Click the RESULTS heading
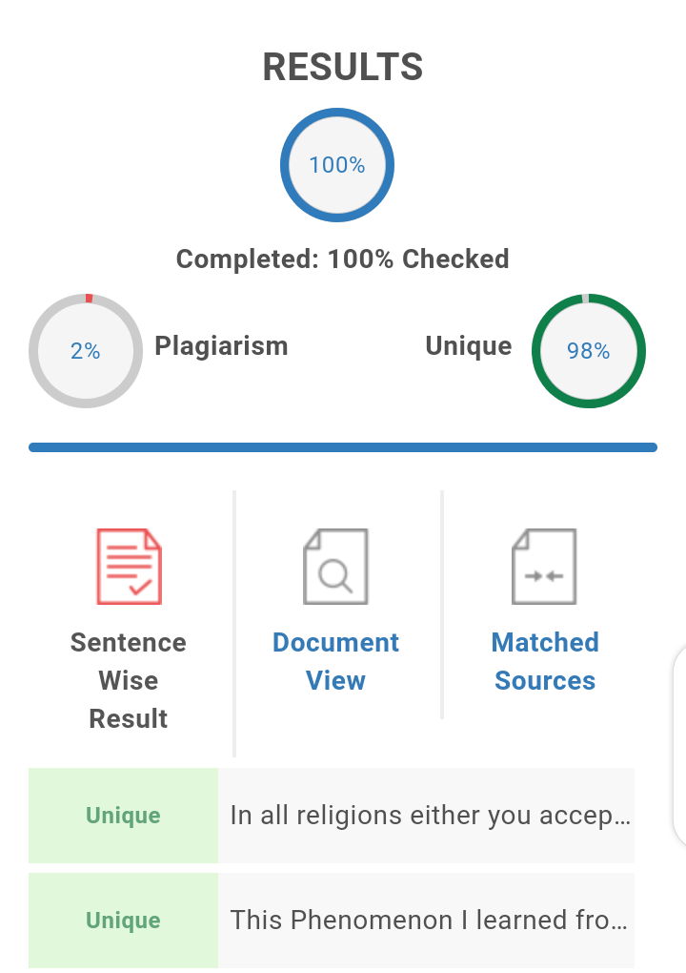686x973 pixels. point(343,67)
